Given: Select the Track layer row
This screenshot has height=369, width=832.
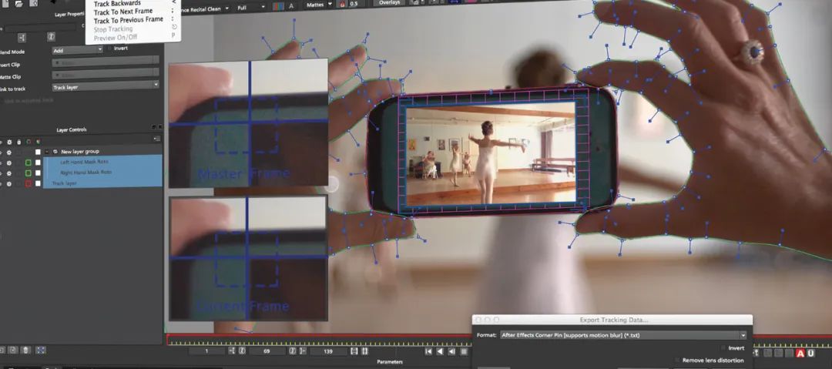Looking at the screenshot, I should [102, 183].
